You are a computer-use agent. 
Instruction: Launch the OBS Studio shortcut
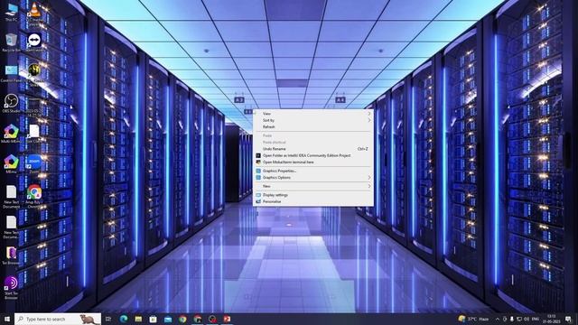pos(12,103)
